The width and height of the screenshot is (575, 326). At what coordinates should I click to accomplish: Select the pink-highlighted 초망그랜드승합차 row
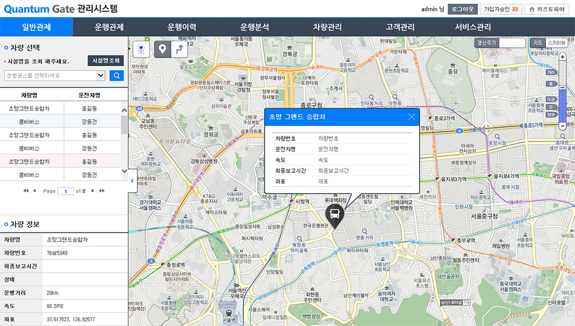click(60, 162)
